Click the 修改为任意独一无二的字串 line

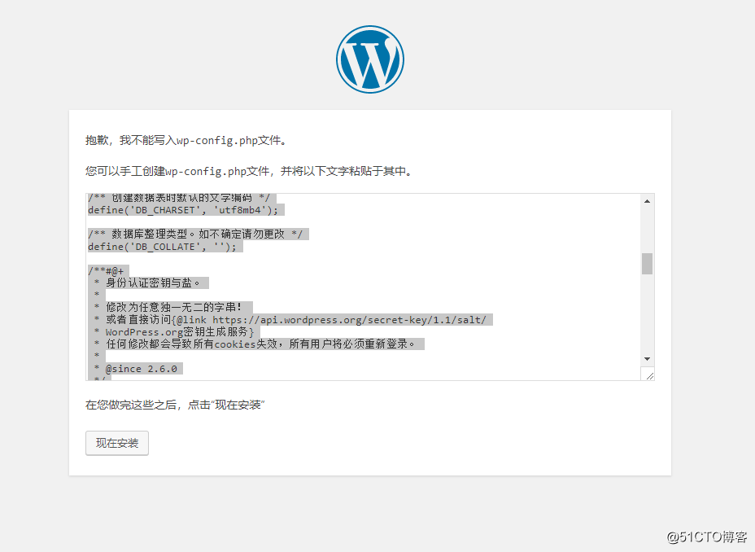pos(168,307)
